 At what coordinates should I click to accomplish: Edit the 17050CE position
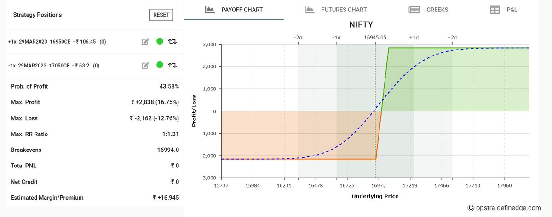pos(145,65)
